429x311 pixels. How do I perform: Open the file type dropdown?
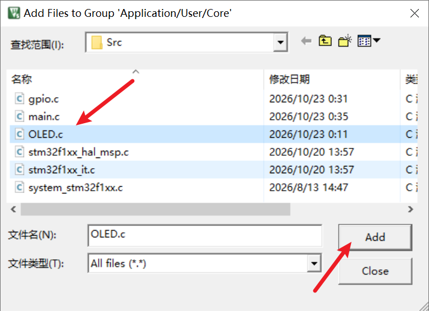pos(314,263)
